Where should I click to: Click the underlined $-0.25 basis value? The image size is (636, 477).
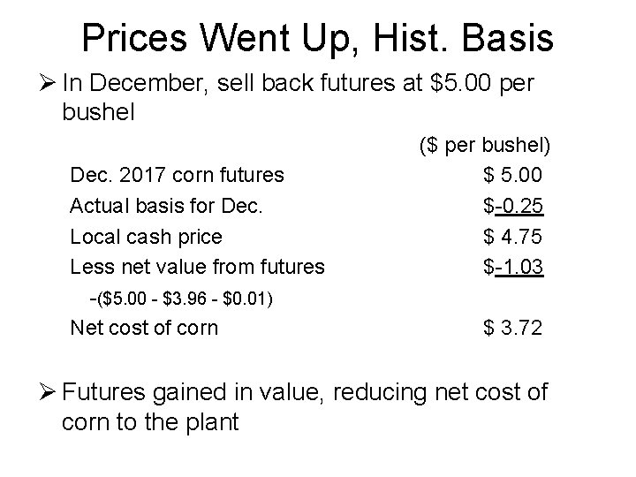pos(513,206)
